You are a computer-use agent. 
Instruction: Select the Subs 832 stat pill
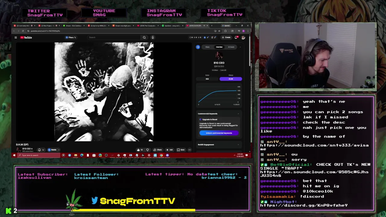(x=207, y=79)
